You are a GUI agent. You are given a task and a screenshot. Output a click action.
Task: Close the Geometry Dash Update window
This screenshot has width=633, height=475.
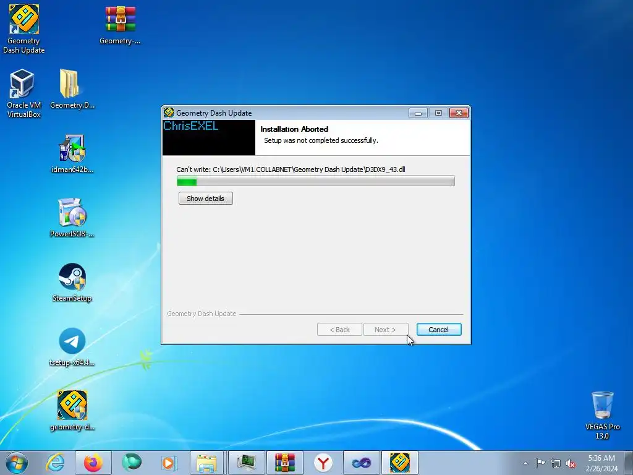pos(459,113)
